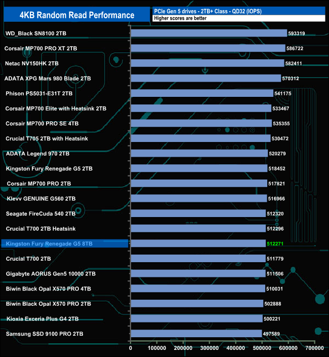Click the WD_Black SN8100 bar
Viewport: 329px width, 357px height.
tap(209, 33)
